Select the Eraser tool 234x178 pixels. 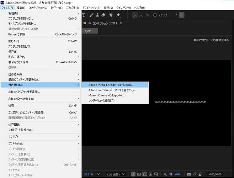coord(103,15)
